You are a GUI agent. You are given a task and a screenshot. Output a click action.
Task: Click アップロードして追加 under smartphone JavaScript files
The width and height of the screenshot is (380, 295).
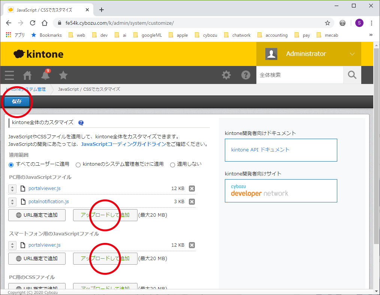[105, 259]
